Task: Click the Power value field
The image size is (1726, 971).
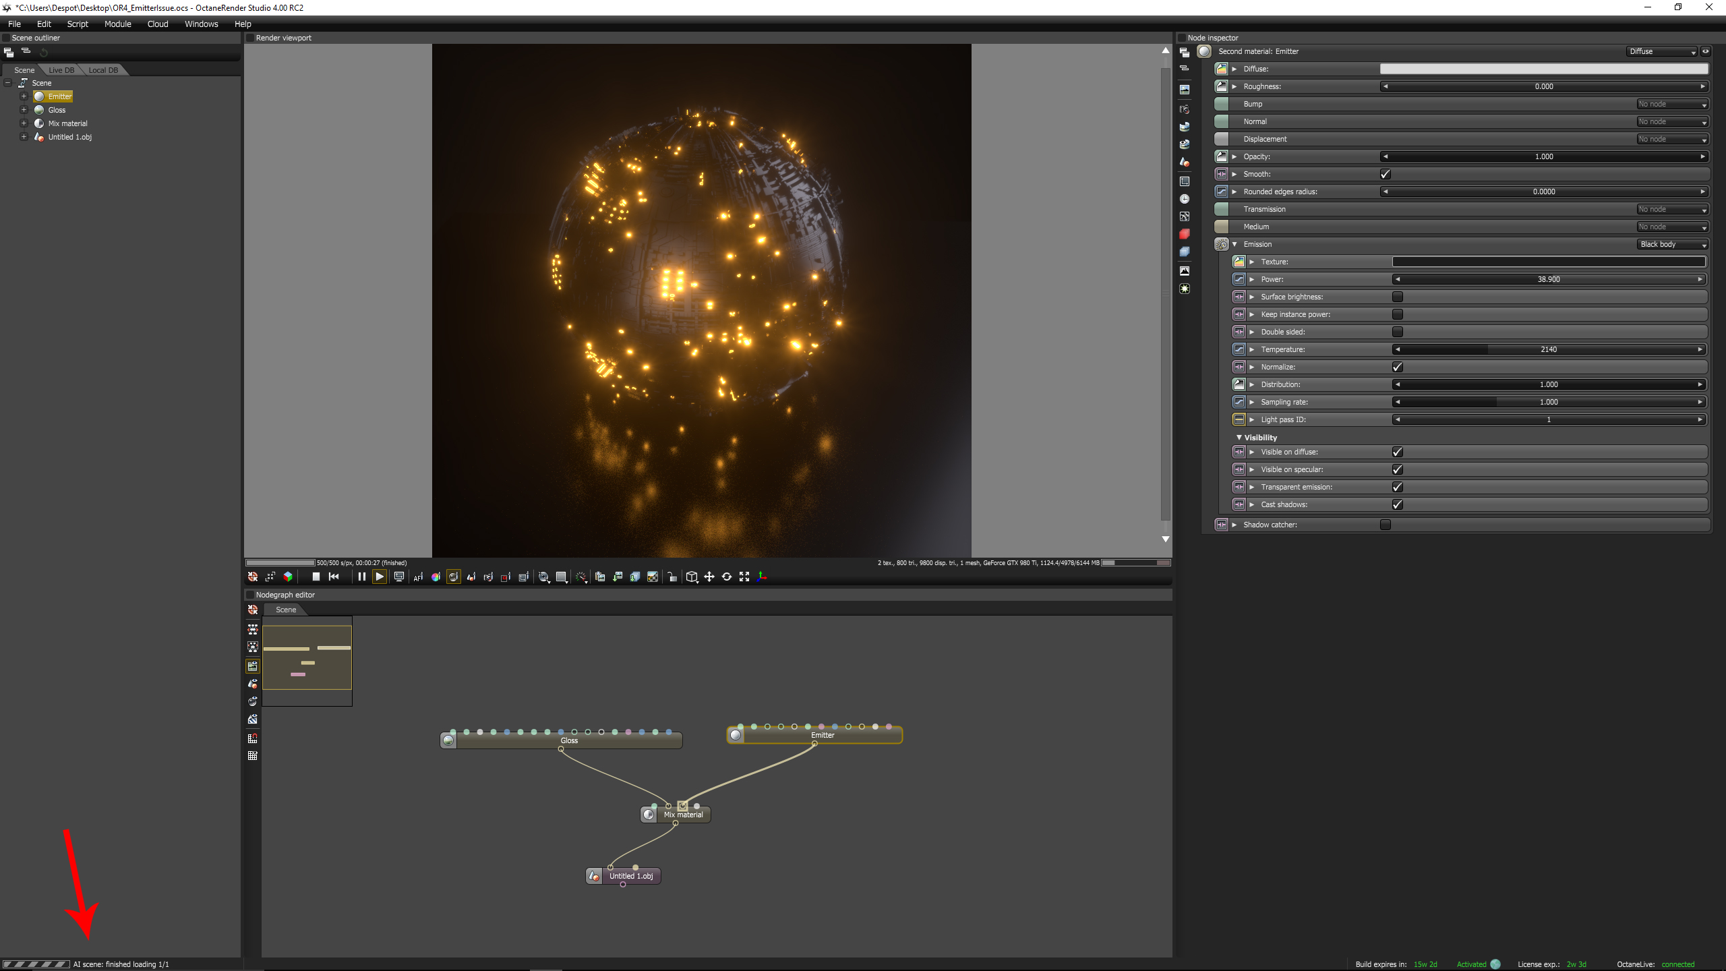Action: coord(1548,279)
